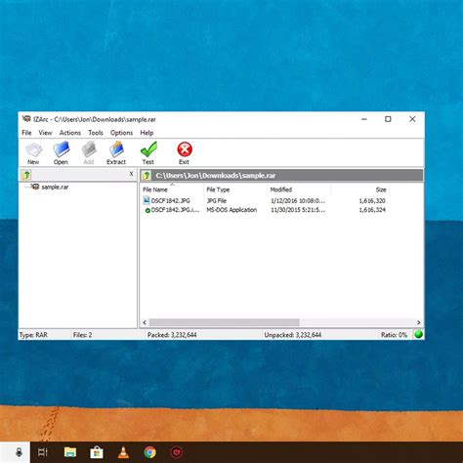Click the horizontal scrollbar thumb in file list

pyautogui.click(x=224, y=322)
